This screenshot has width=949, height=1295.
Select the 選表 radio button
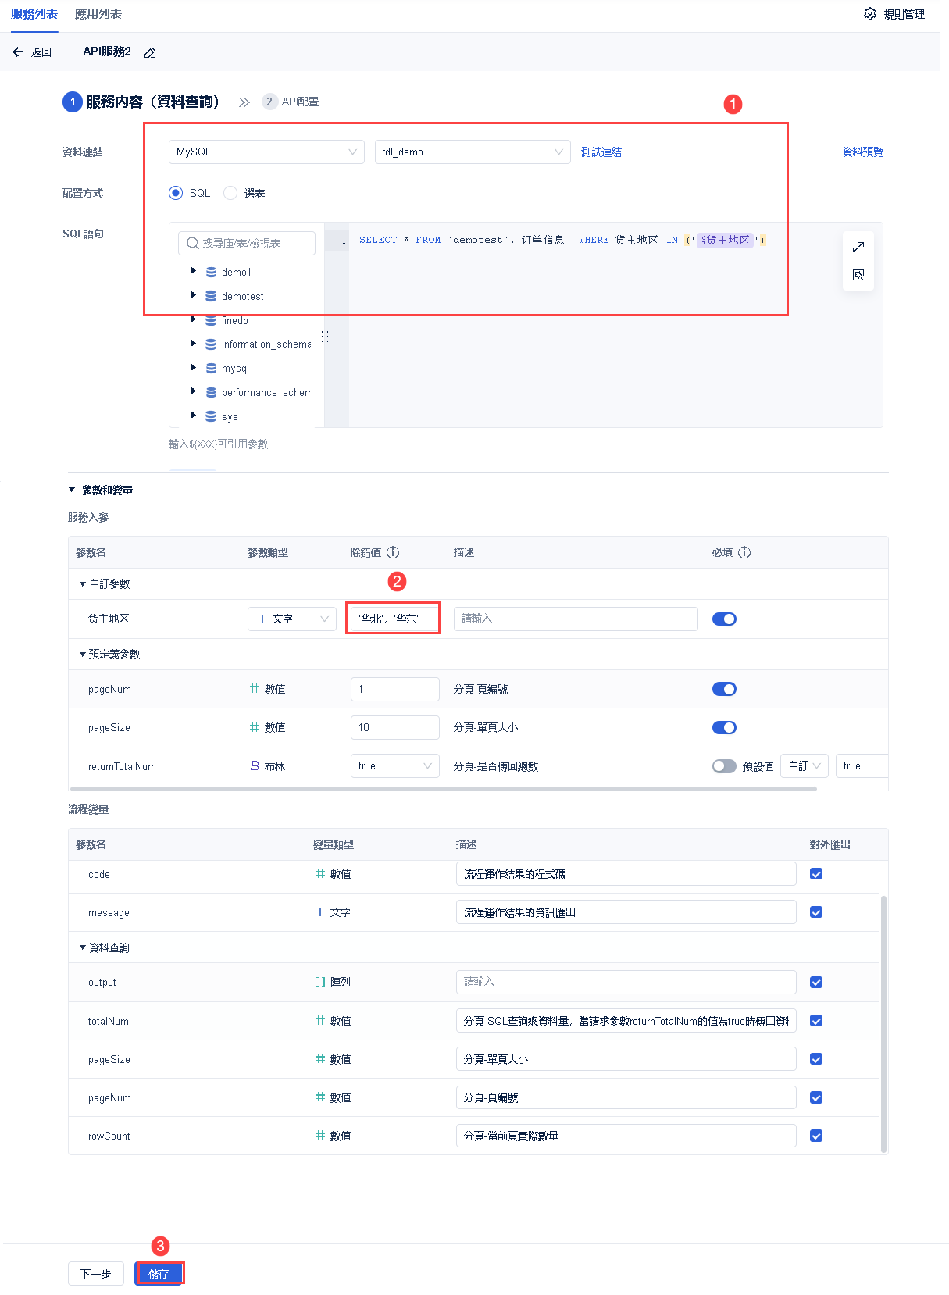tap(230, 193)
